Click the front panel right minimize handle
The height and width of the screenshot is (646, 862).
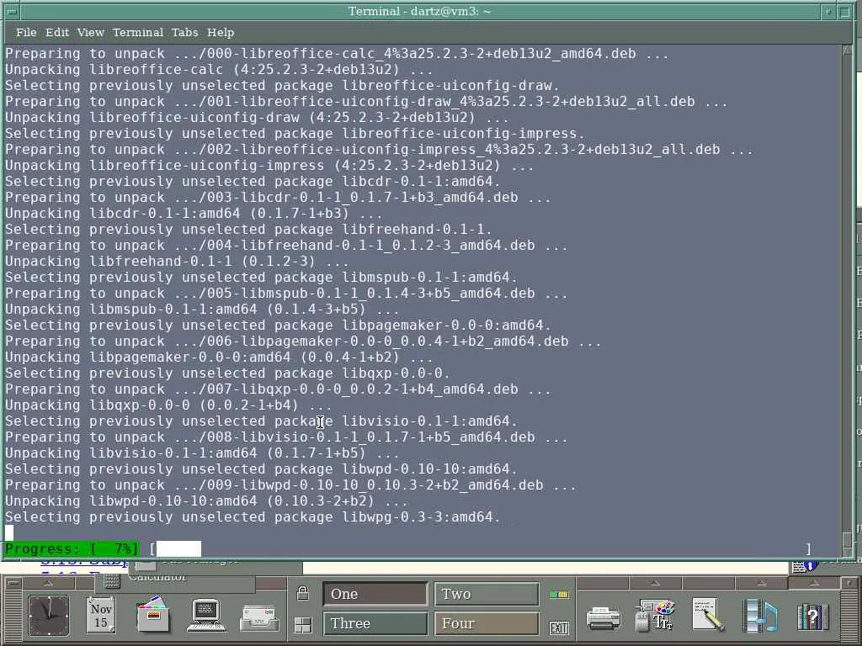pos(849,582)
